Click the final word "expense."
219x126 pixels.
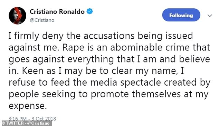click(x=28, y=106)
